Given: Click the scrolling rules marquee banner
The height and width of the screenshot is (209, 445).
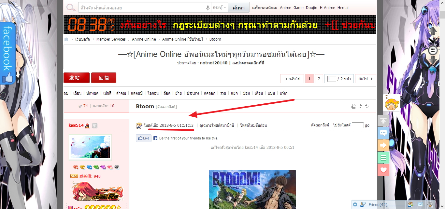Looking at the screenshot, I should pyautogui.click(x=220, y=24).
